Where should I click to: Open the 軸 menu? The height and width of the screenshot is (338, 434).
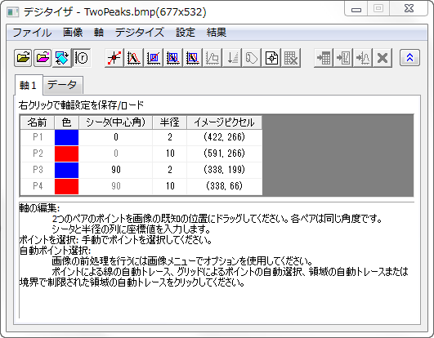(x=99, y=33)
